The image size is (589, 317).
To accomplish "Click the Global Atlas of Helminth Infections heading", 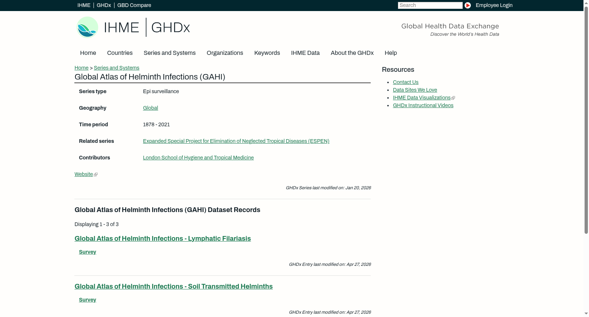I will coord(150,77).
